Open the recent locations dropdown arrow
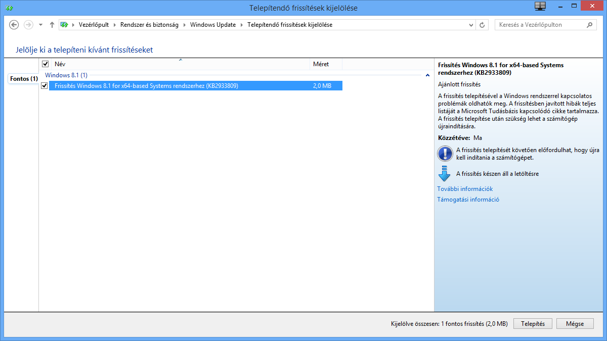 [40, 25]
